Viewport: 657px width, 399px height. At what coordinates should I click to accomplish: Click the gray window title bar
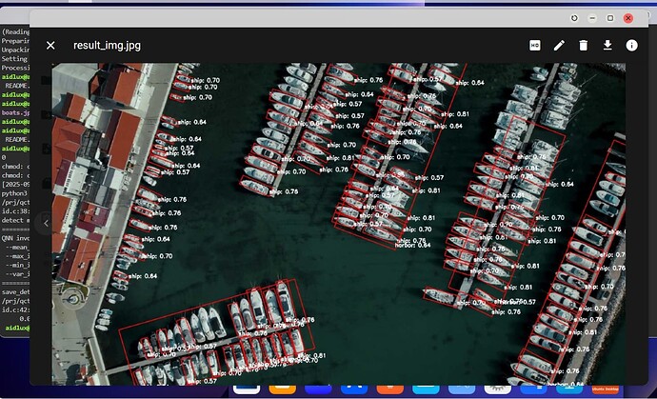pyautogui.click(x=286, y=17)
